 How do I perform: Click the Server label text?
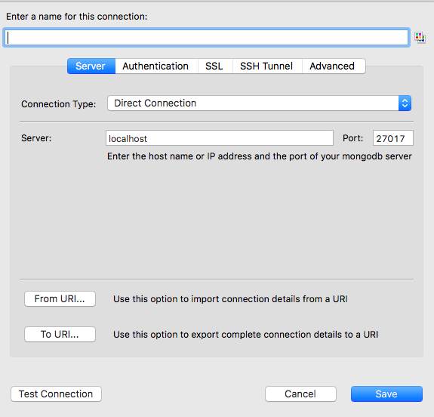coord(36,138)
